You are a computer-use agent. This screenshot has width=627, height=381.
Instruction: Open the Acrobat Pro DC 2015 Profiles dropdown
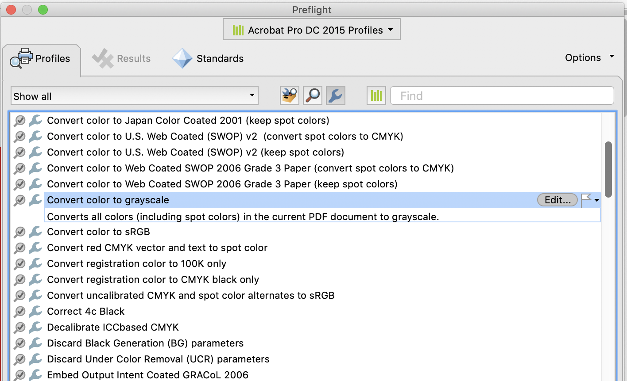(311, 29)
